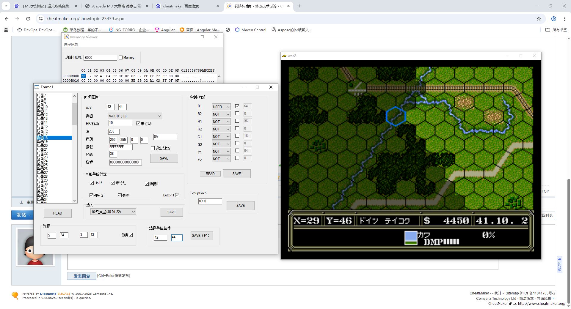This screenshot has height=309, width=571.
Task: Click the site information icon in address bar
Action: (41, 19)
